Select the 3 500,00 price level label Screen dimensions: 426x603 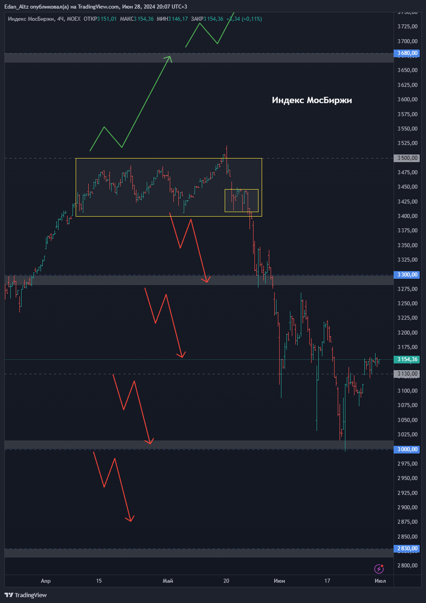tap(407, 158)
